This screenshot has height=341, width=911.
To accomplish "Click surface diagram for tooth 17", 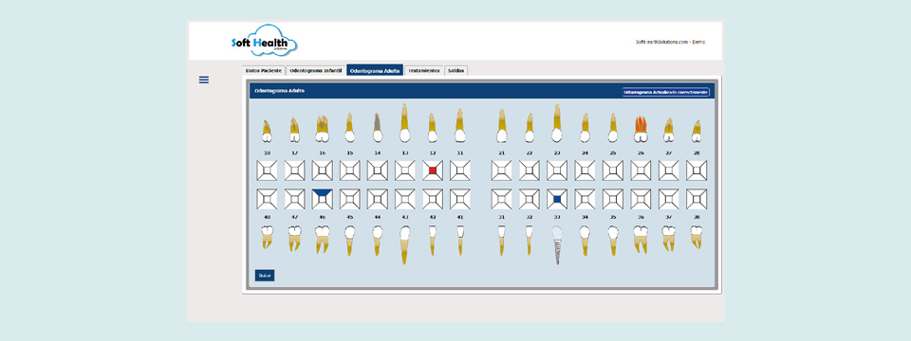I will (294, 170).
